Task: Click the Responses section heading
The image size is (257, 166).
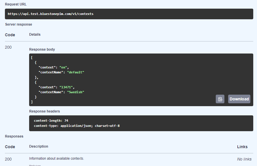Action: coord(14,136)
